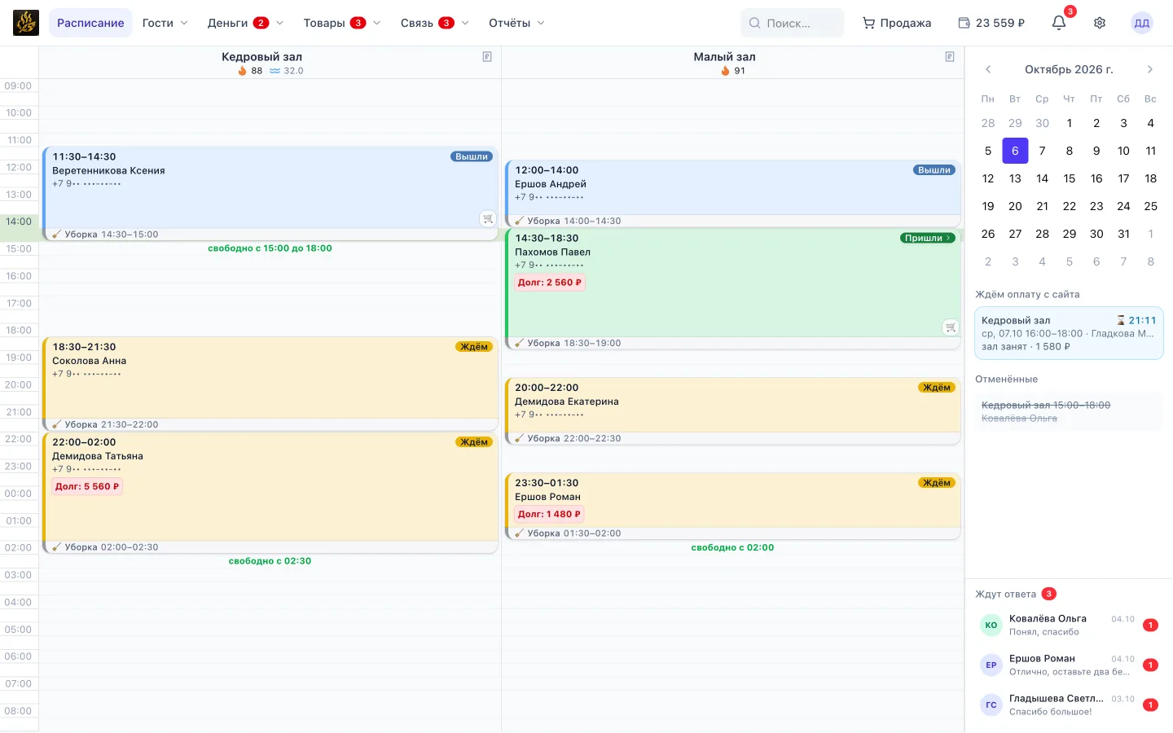This screenshot has width=1173, height=733.
Task: Select October 7 in the calendar
Action: (1042, 151)
